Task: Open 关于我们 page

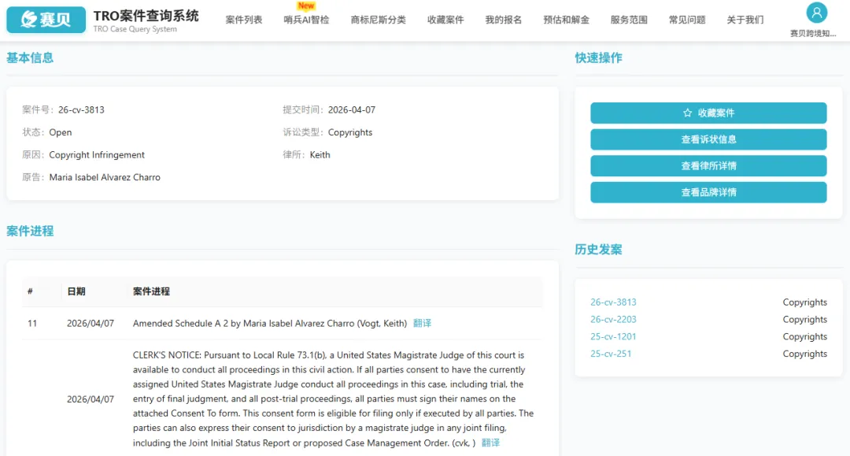Action: point(745,20)
